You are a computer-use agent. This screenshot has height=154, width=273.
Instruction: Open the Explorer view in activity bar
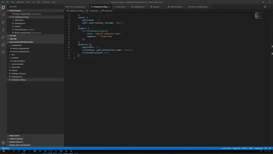coord(3,8)
